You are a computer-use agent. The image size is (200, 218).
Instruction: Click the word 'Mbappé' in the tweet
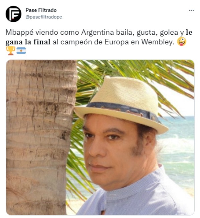[19, 32]
